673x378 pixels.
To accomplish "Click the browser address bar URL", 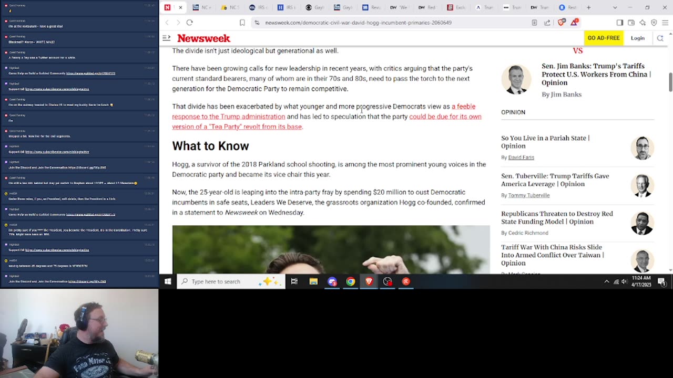I will 359,23.
